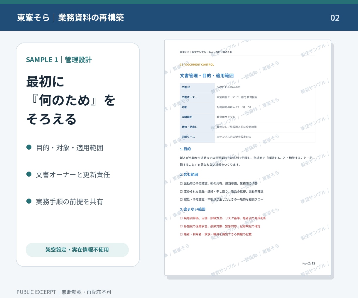Click the section heading 3. 含まない範囲

[192, 209]
